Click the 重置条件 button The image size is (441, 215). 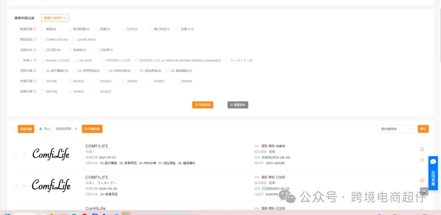coord(238,105)
